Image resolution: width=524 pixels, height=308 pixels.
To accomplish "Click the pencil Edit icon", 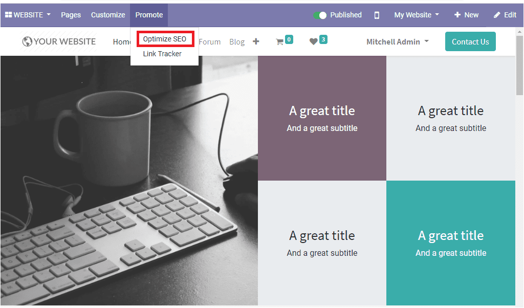I will pyautogui.click(x=497, y=15).
